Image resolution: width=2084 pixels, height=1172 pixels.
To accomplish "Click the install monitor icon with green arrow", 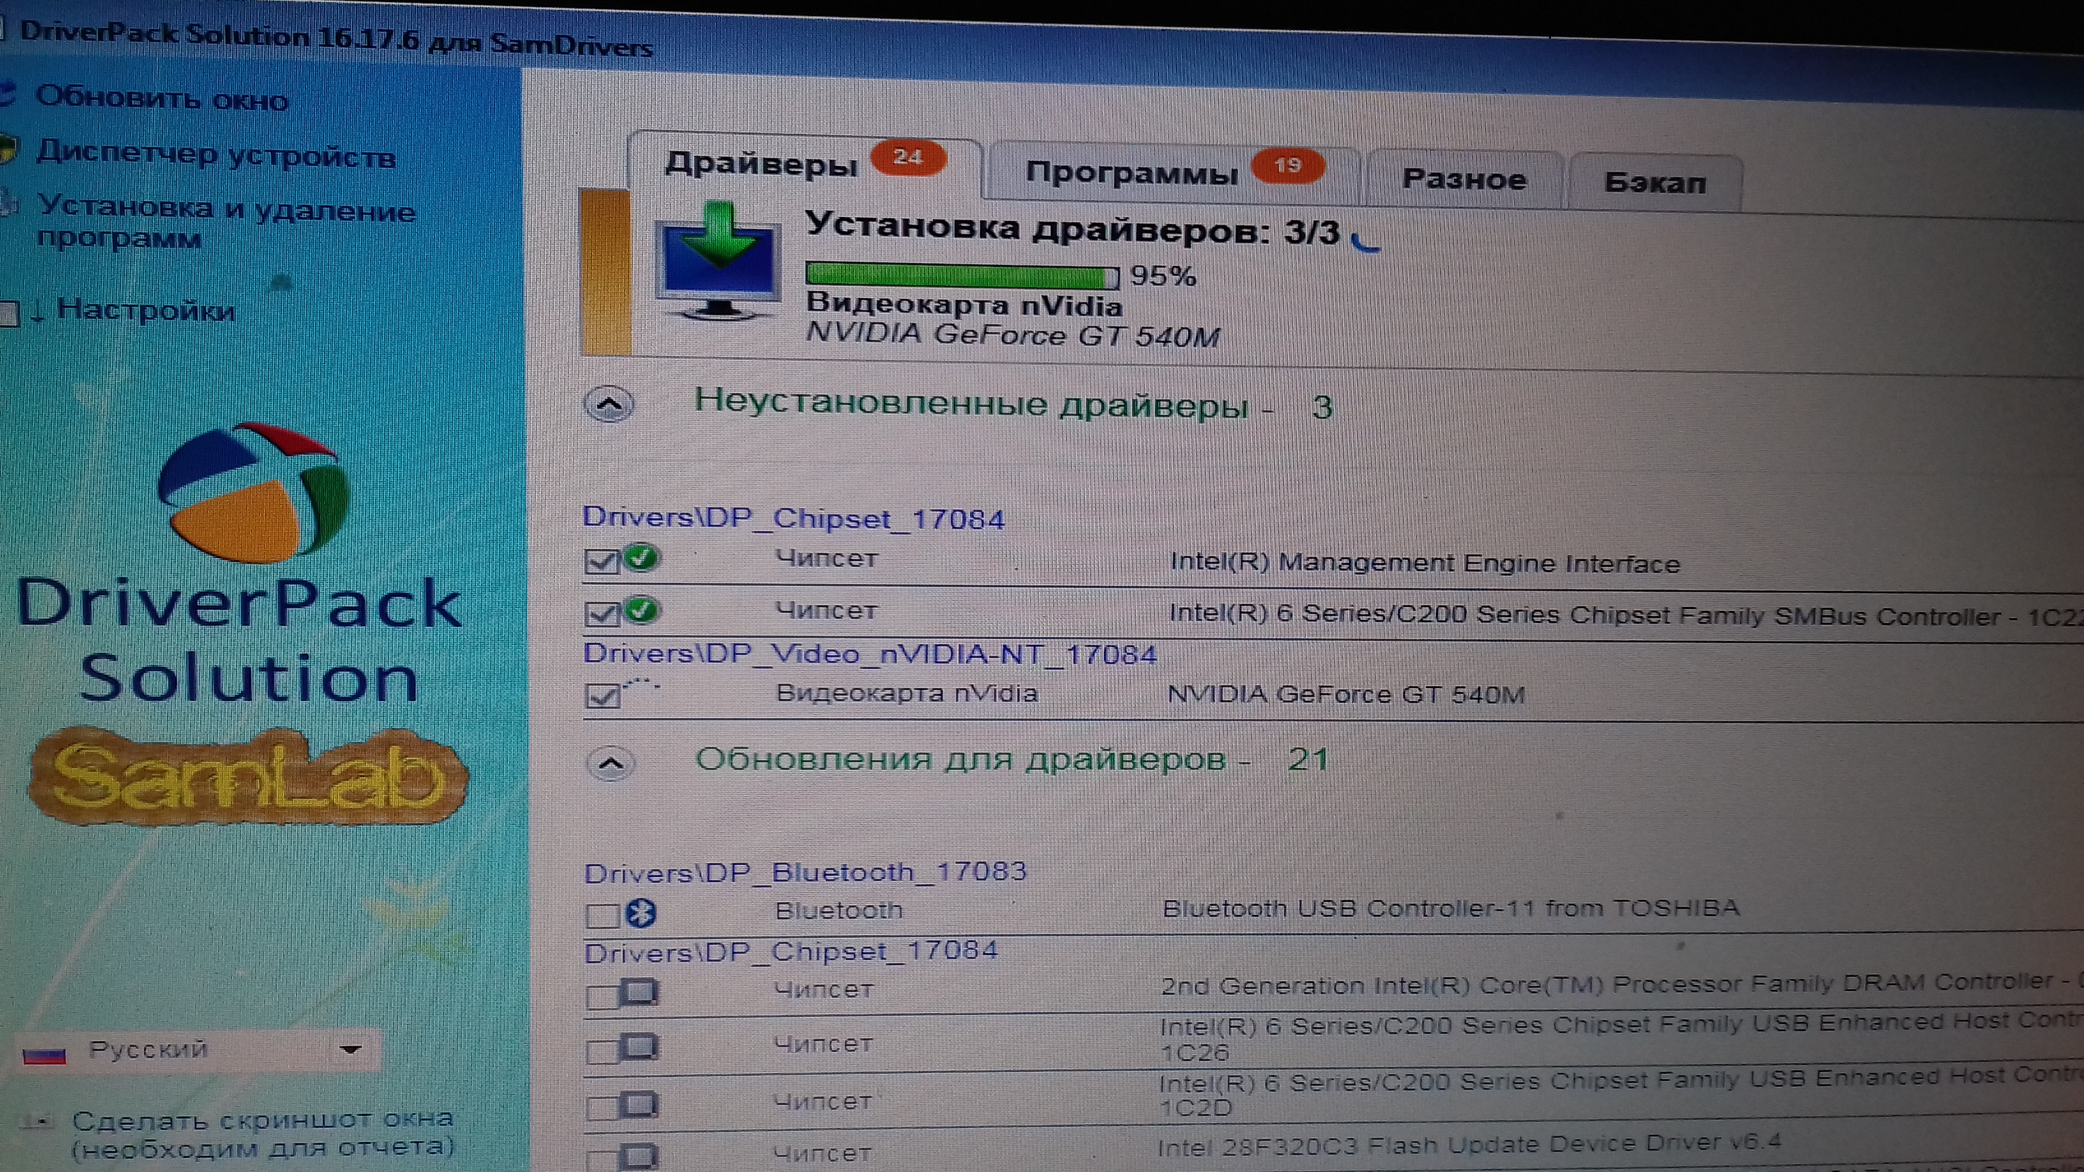I will click(718, 261).
